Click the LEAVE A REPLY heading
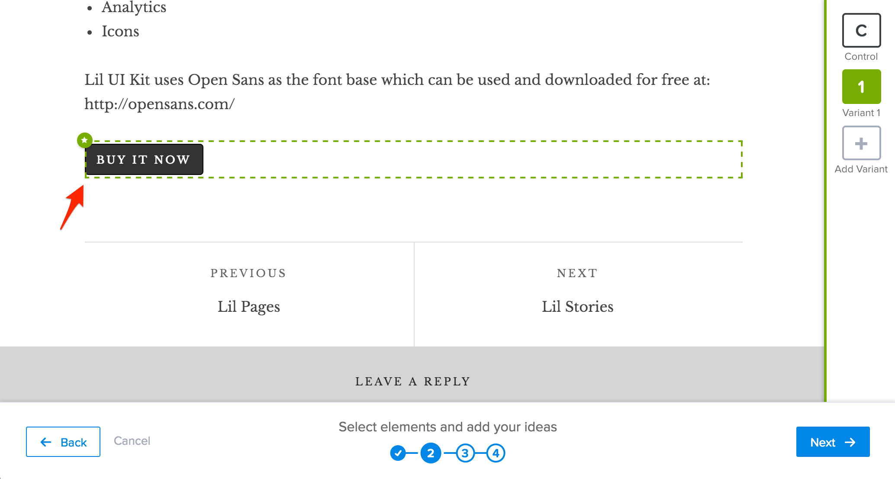 [x=412, y=381]
